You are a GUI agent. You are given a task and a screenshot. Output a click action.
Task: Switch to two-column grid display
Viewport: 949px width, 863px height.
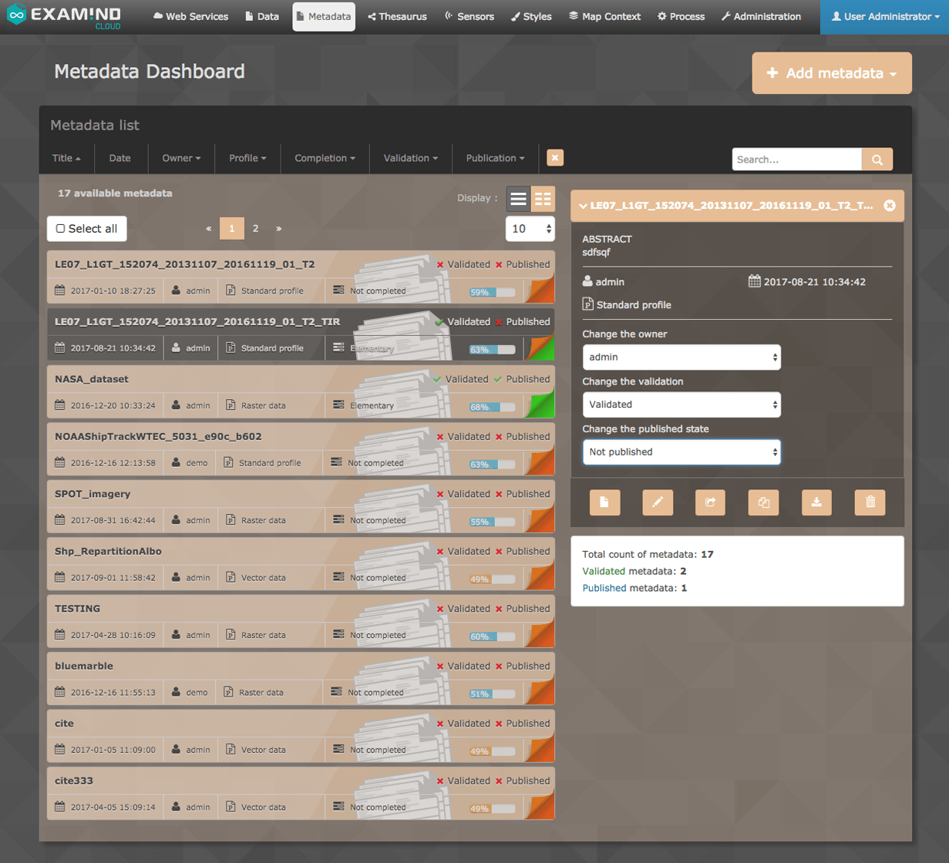[x=543, y=199]
